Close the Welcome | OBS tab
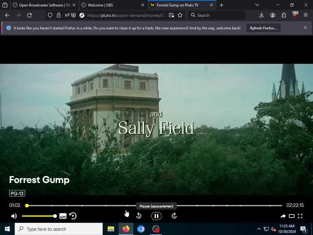 (143, 5)
